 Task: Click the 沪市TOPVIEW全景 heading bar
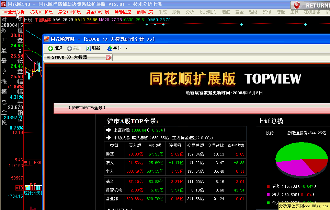(x=192, y=108)
